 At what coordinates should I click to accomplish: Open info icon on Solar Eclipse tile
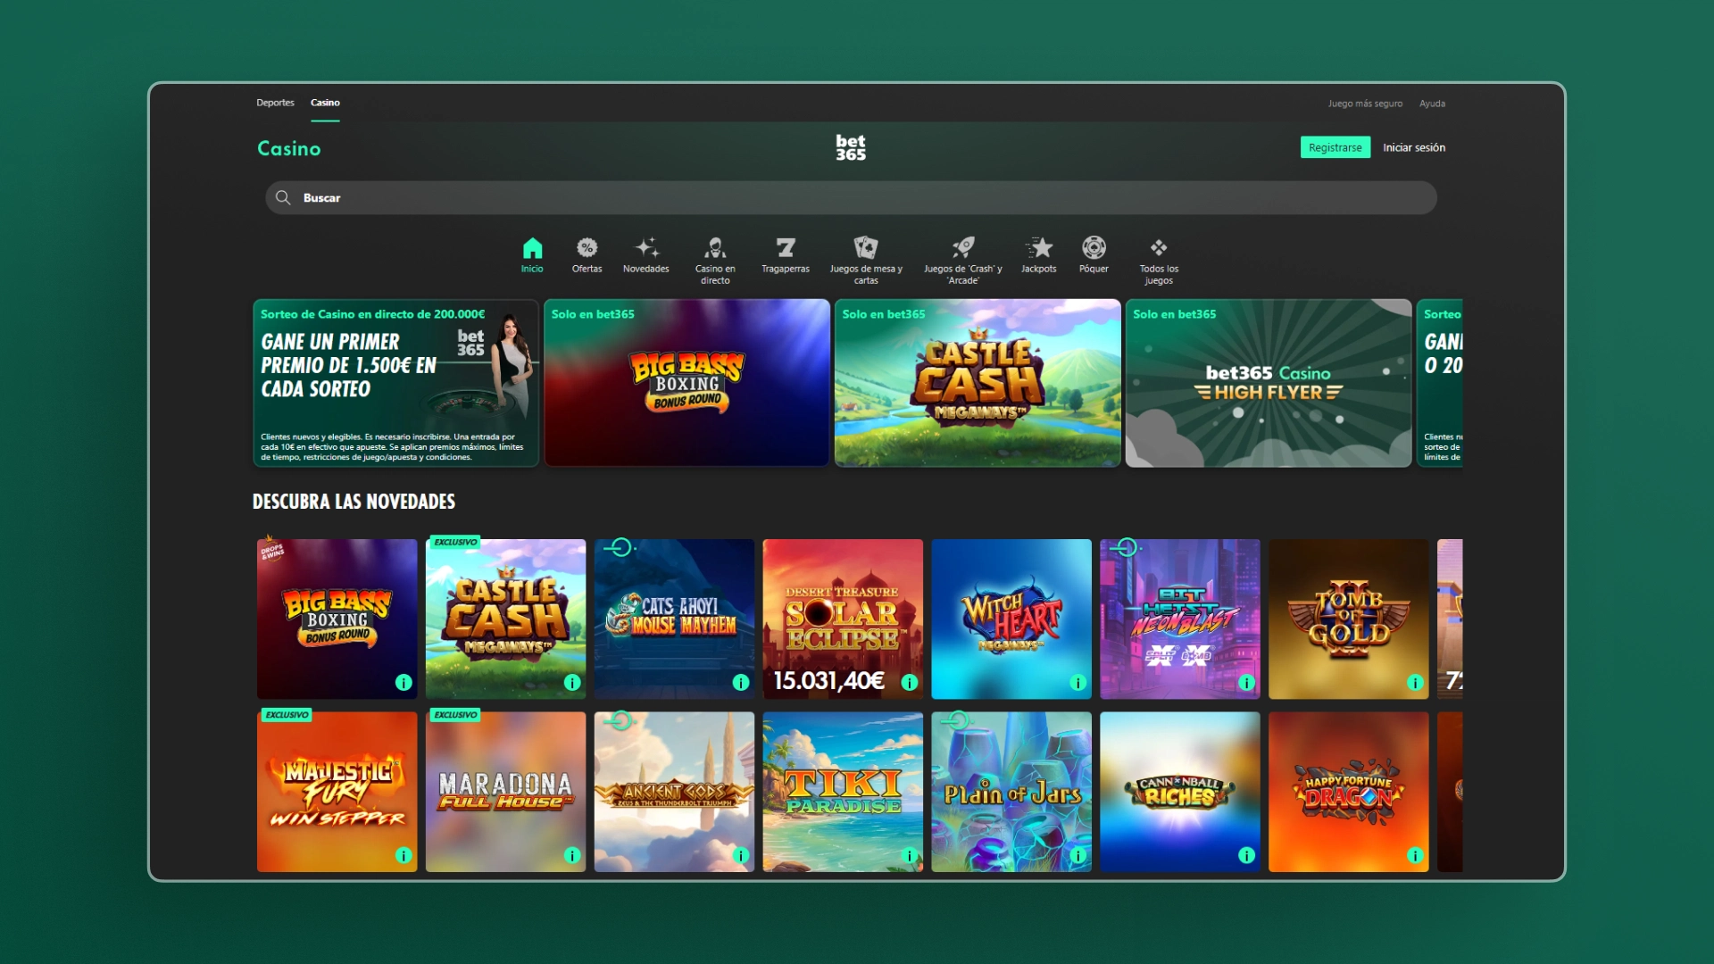click(x=910, y=683)
